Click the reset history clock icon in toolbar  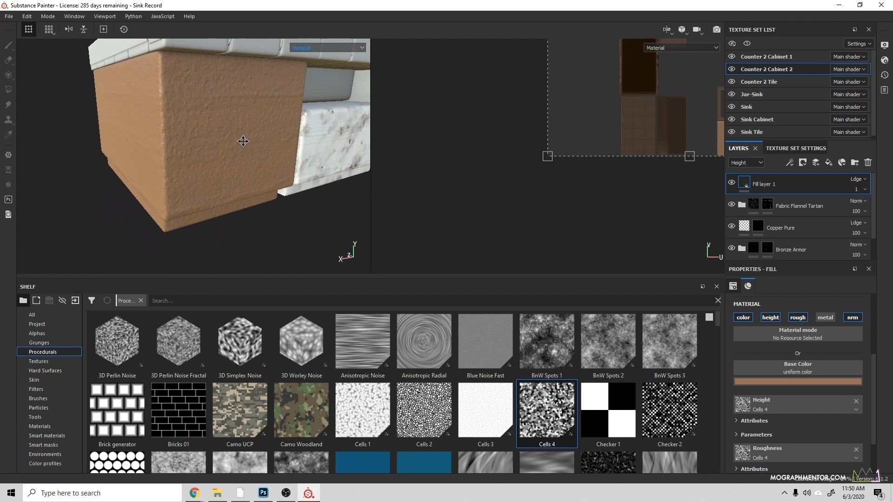tap(124, 29)
